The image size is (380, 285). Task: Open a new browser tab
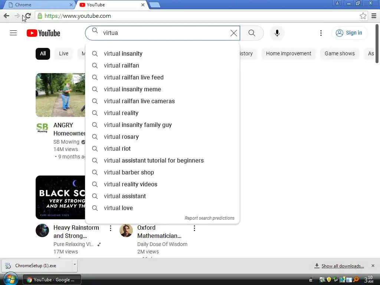pyautogui.click(x=154, y=5)
